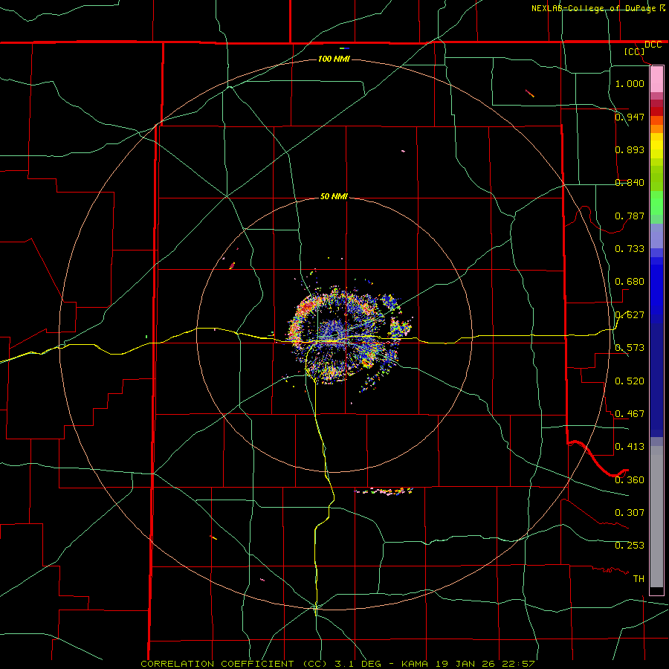Select the 0.573 legend value
The image size is (669, 669).
point(630,348)
